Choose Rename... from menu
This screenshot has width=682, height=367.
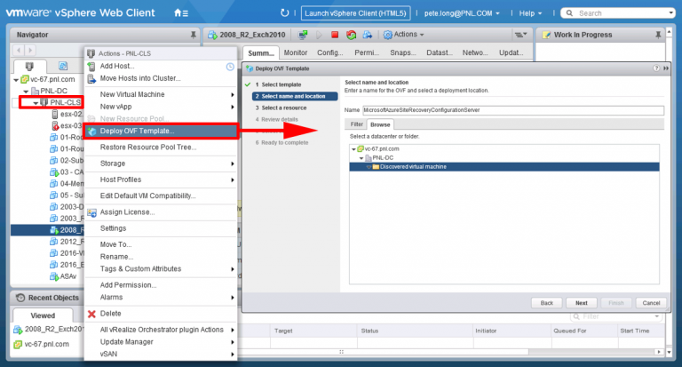116,257
